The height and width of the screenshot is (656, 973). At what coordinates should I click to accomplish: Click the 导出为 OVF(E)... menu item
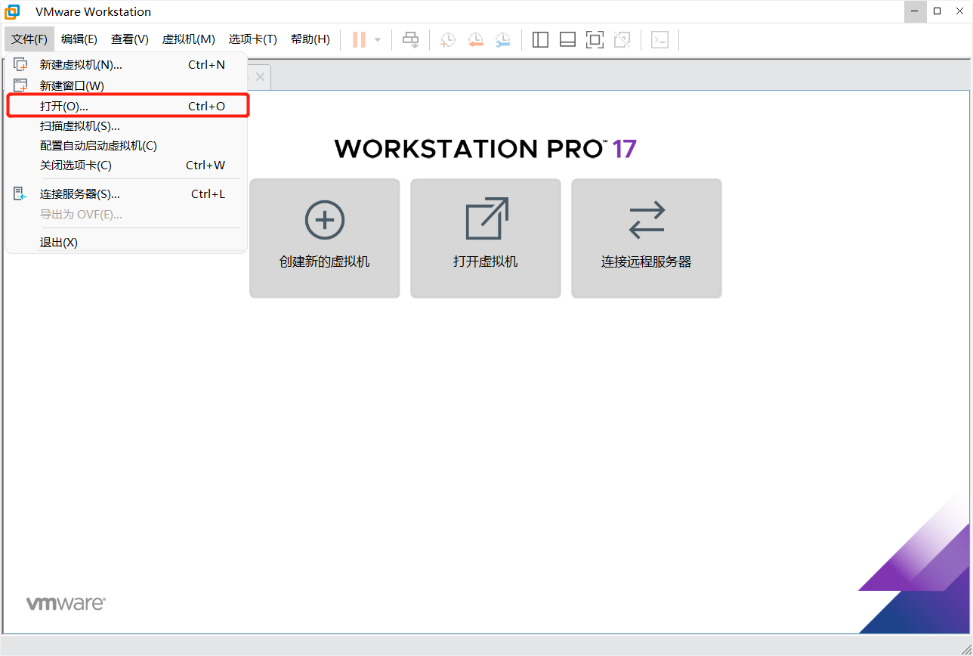(x=126, y=215)
